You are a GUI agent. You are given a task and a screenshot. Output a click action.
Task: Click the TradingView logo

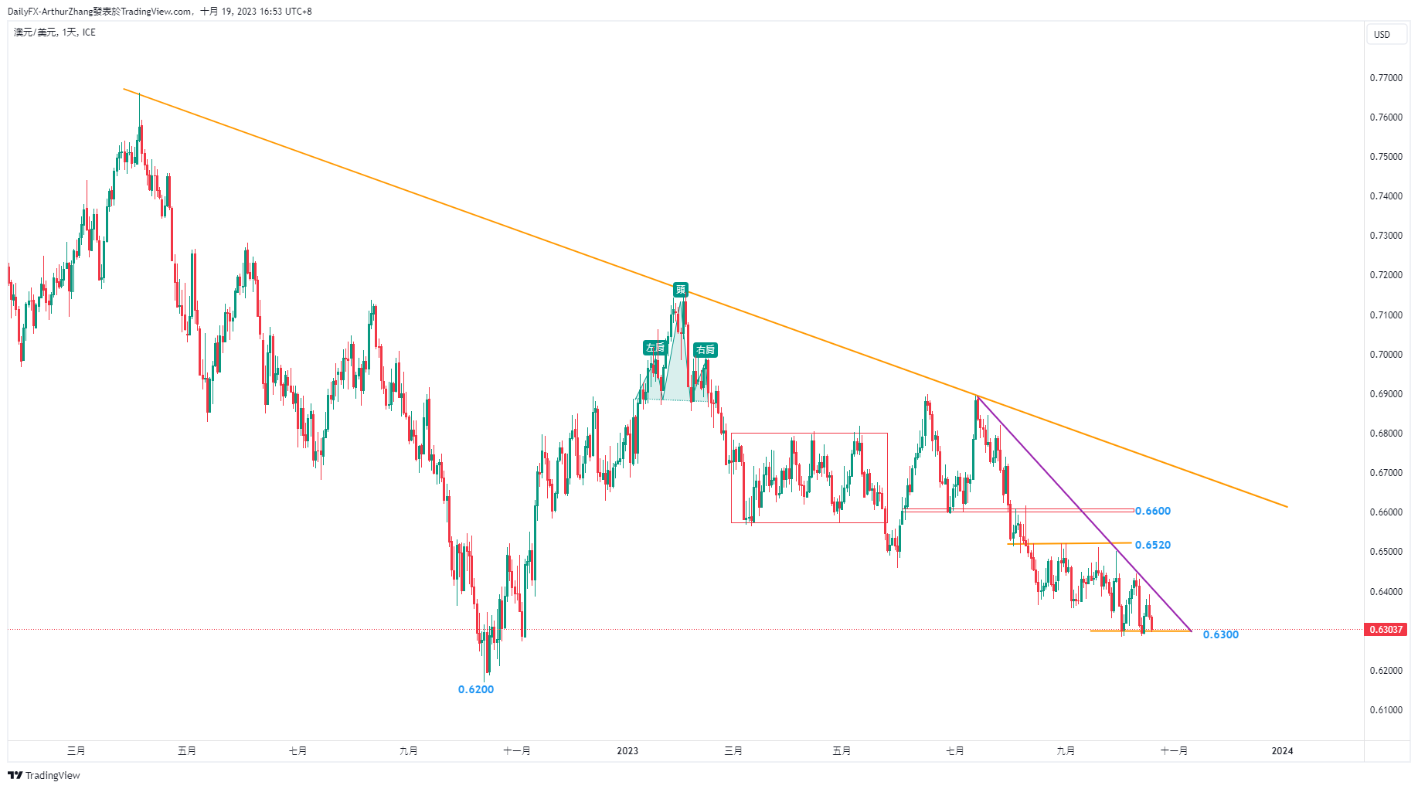tap(44, 775)
